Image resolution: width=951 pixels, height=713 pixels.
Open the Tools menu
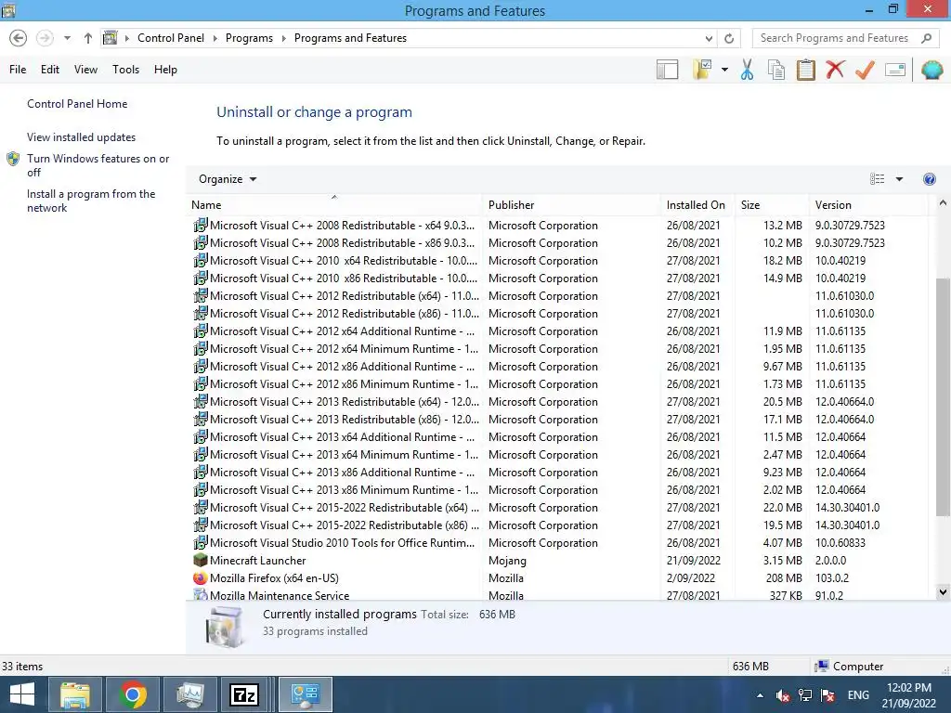125,69
